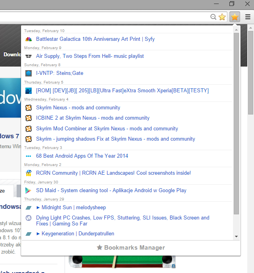Click the three-dots favicon beside 68 Best Android Apps

(29, 156)
